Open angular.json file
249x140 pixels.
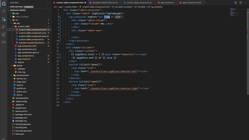[x=21, y=108]
